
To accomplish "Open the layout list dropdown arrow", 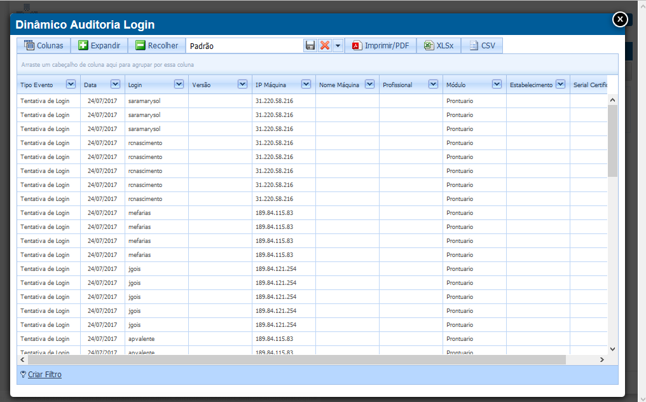I will click(x=338, y=45).
